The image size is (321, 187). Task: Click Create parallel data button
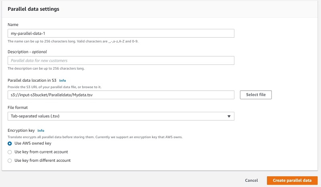point(292,181)
